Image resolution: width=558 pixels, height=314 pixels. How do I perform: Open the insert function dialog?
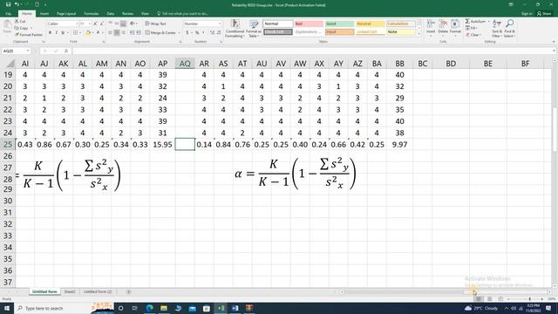66,51
